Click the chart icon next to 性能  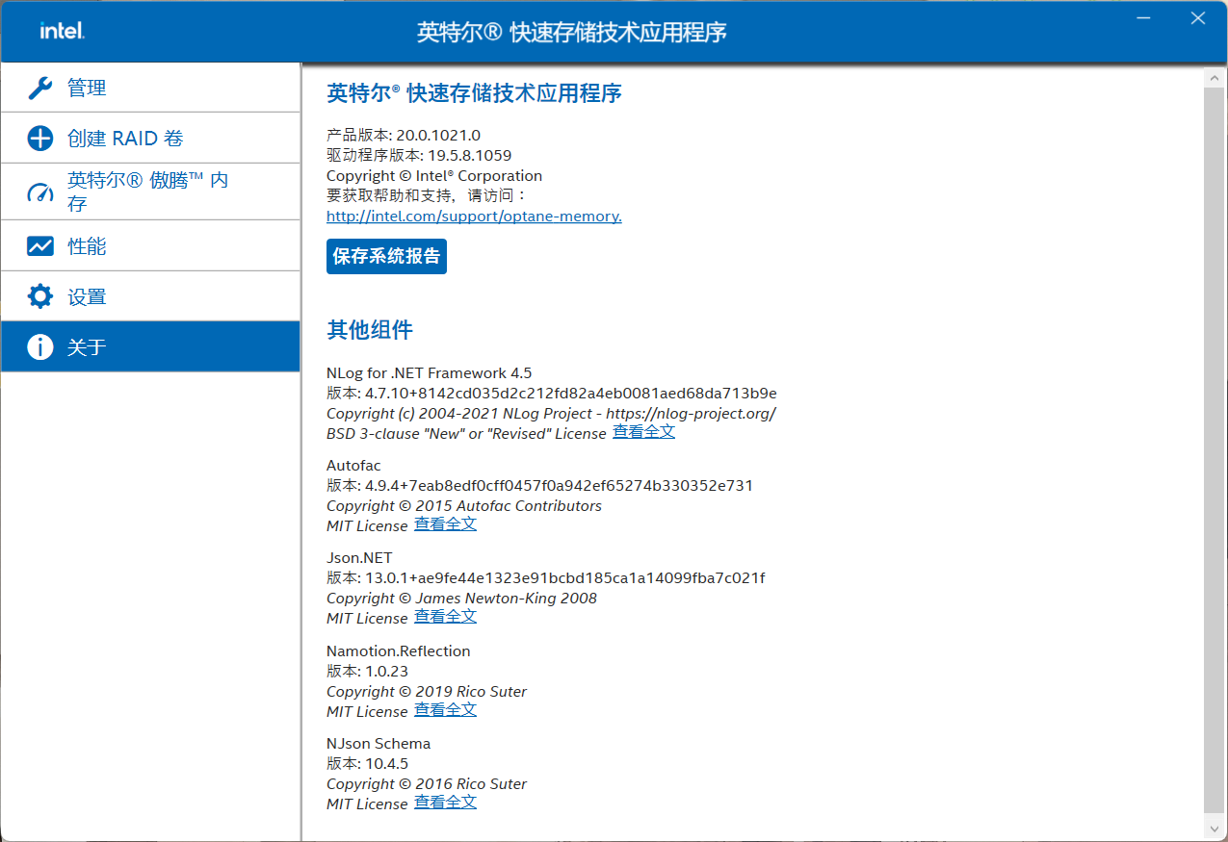coord(39,246)
